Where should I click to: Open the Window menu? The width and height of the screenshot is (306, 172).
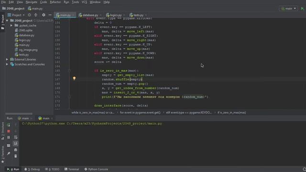pos(95,2)
